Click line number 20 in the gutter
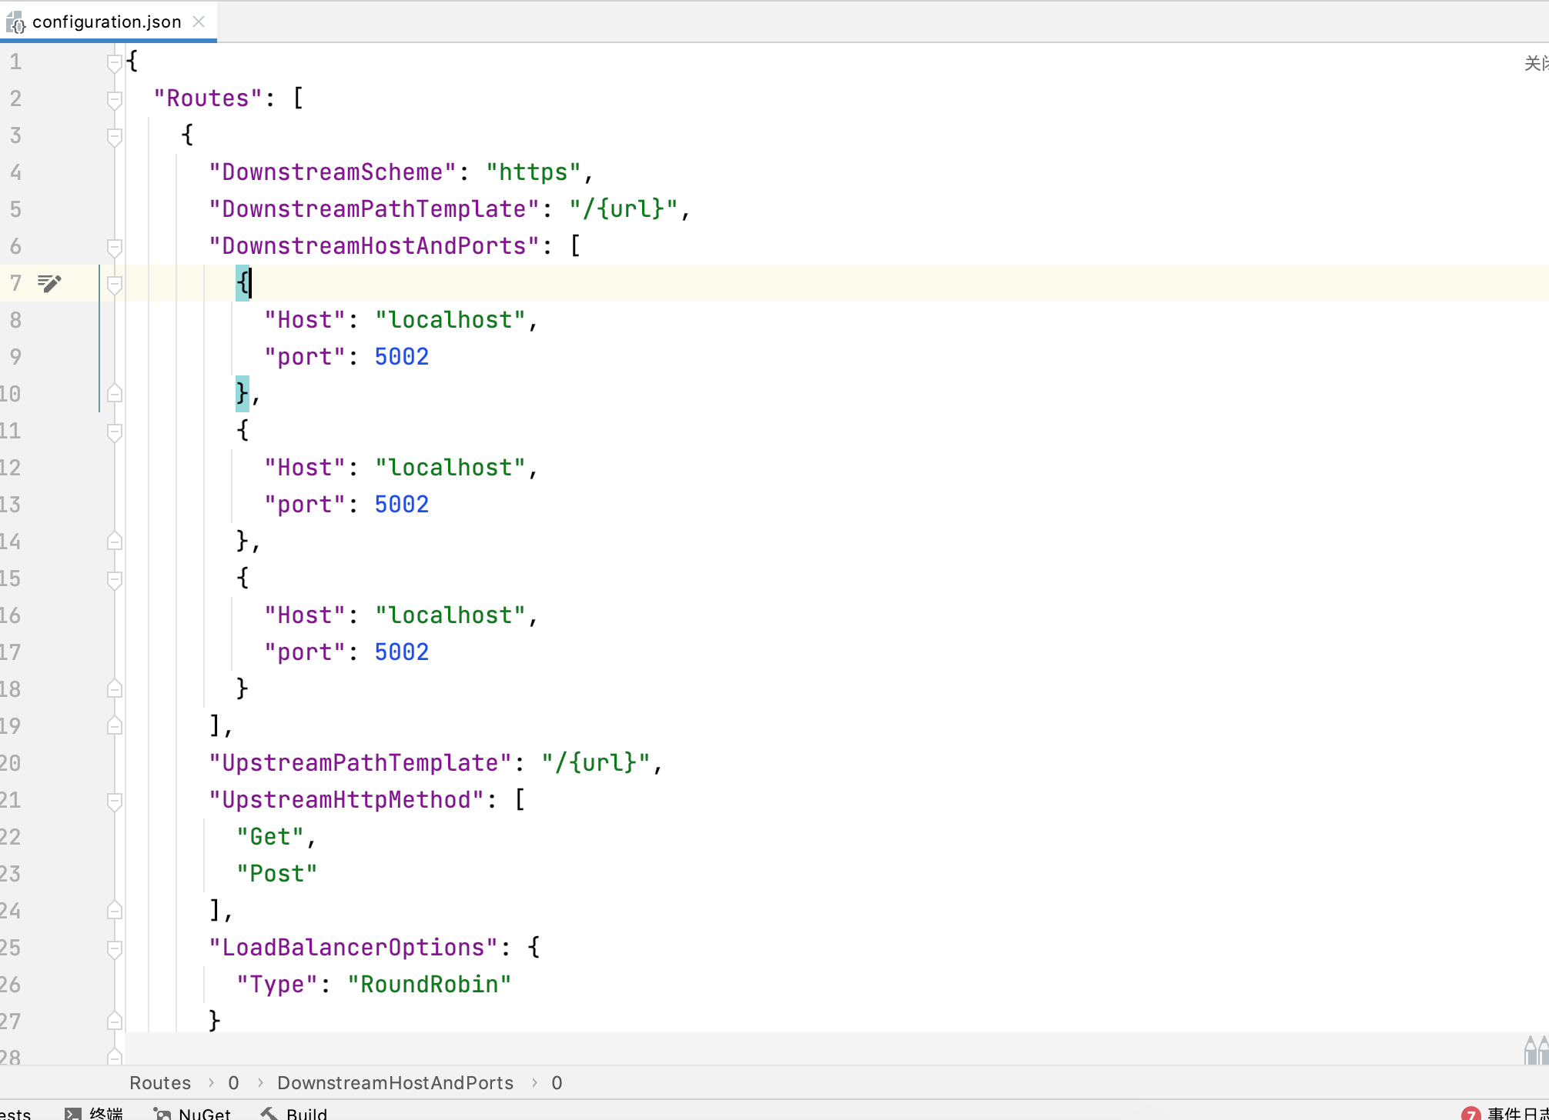Screen dimensions: 1549x1120 tap(11, 763)
